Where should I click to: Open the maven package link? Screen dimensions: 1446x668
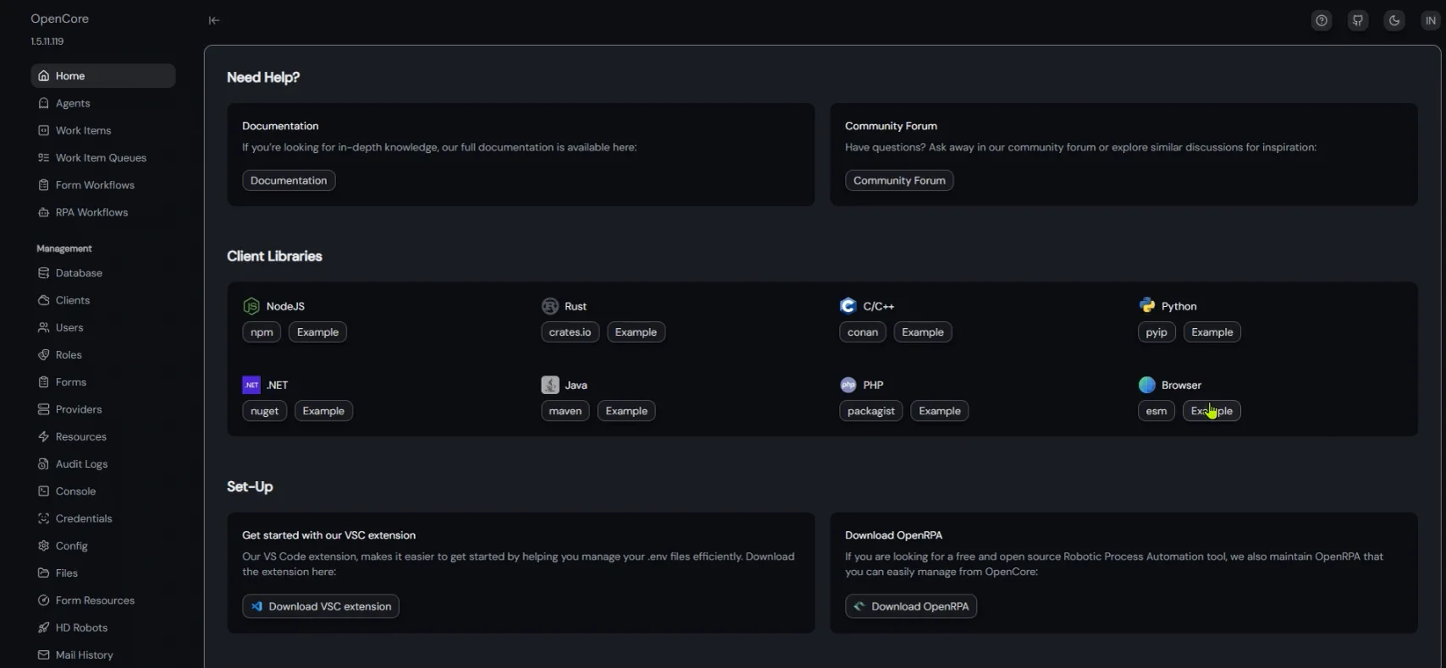click(x=565, y=411)
